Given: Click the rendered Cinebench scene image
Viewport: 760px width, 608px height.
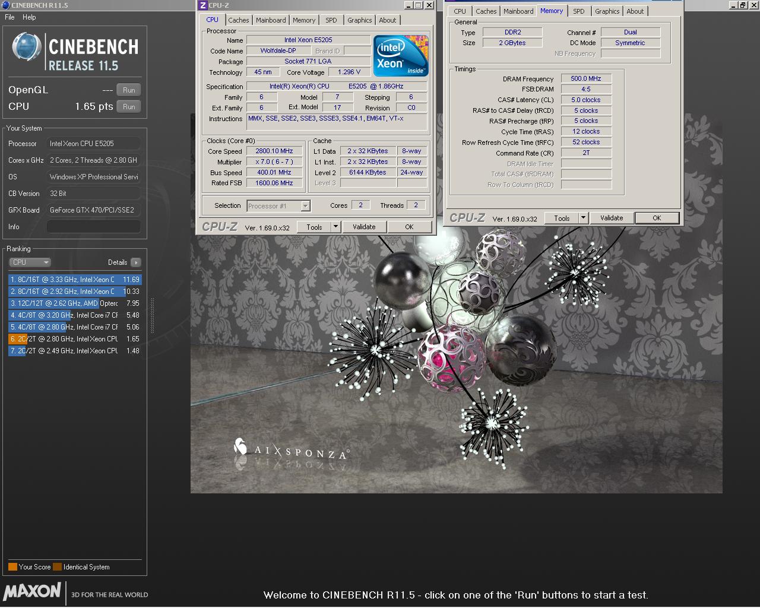Looking at the screenshot, I should tap(456, 303).
